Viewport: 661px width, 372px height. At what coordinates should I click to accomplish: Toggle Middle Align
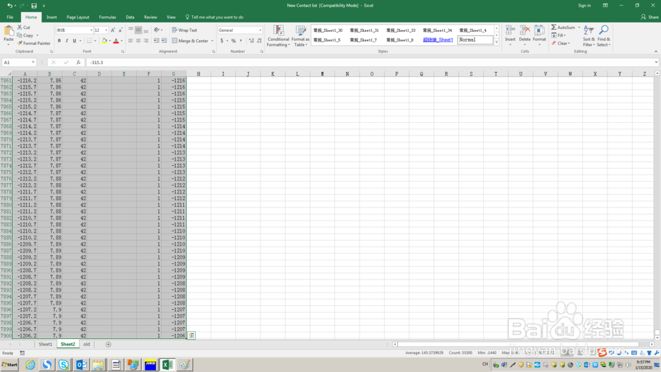point(138,30)
